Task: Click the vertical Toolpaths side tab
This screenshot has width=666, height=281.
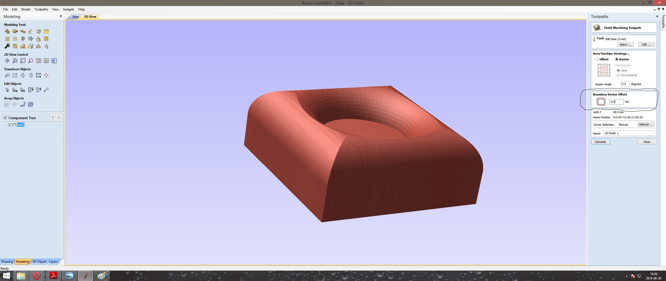Action: tap(663, 22)
